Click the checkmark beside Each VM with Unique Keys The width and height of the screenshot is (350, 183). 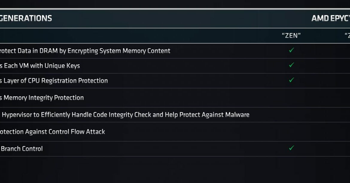291,65
